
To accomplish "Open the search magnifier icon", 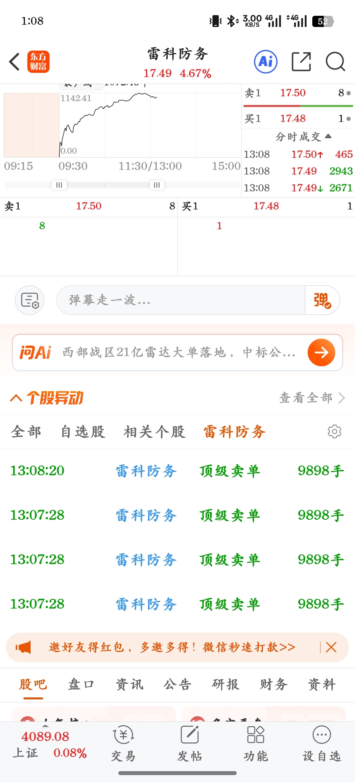I will 335,62.
